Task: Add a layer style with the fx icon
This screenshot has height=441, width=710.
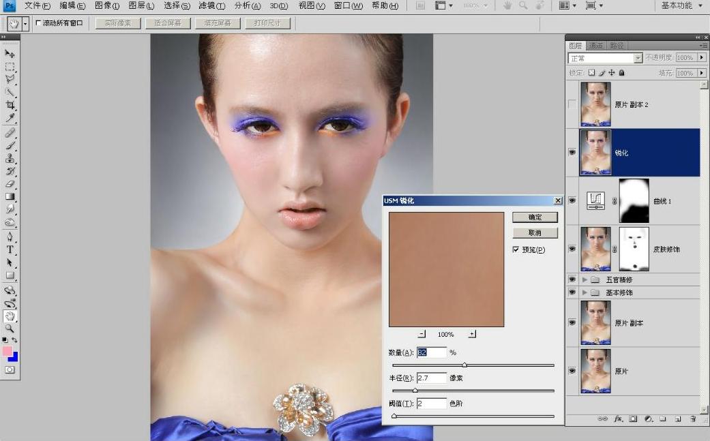Action: [618, 419]
